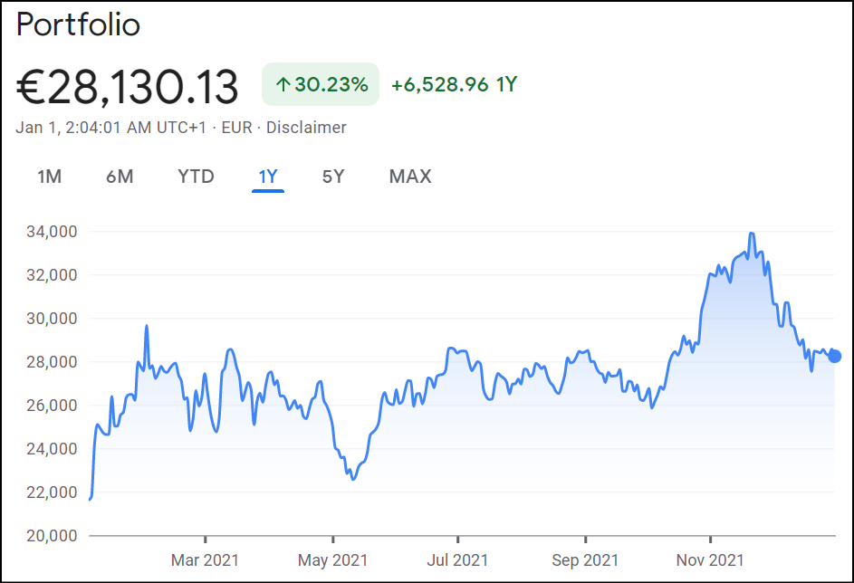Click the blue endpoint dot on chart
This screenshot has width=854, height=583.
(834, 357)
